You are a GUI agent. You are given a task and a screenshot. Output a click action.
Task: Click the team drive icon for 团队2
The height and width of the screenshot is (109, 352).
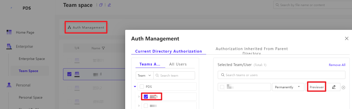77,88
